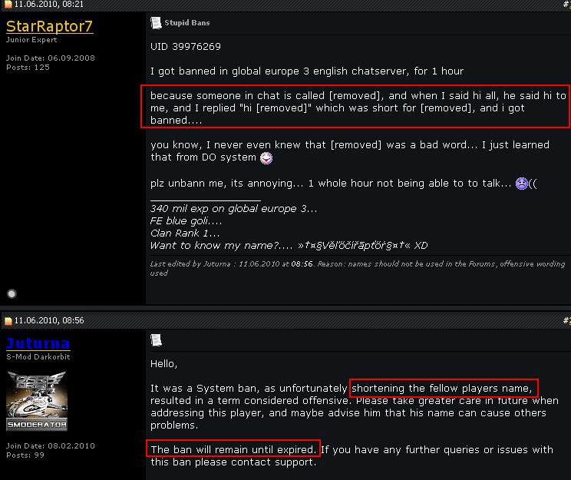Open StarRaptor7's user profile link
The height and width of the screenshot is (480, 571).
[50, 26]
